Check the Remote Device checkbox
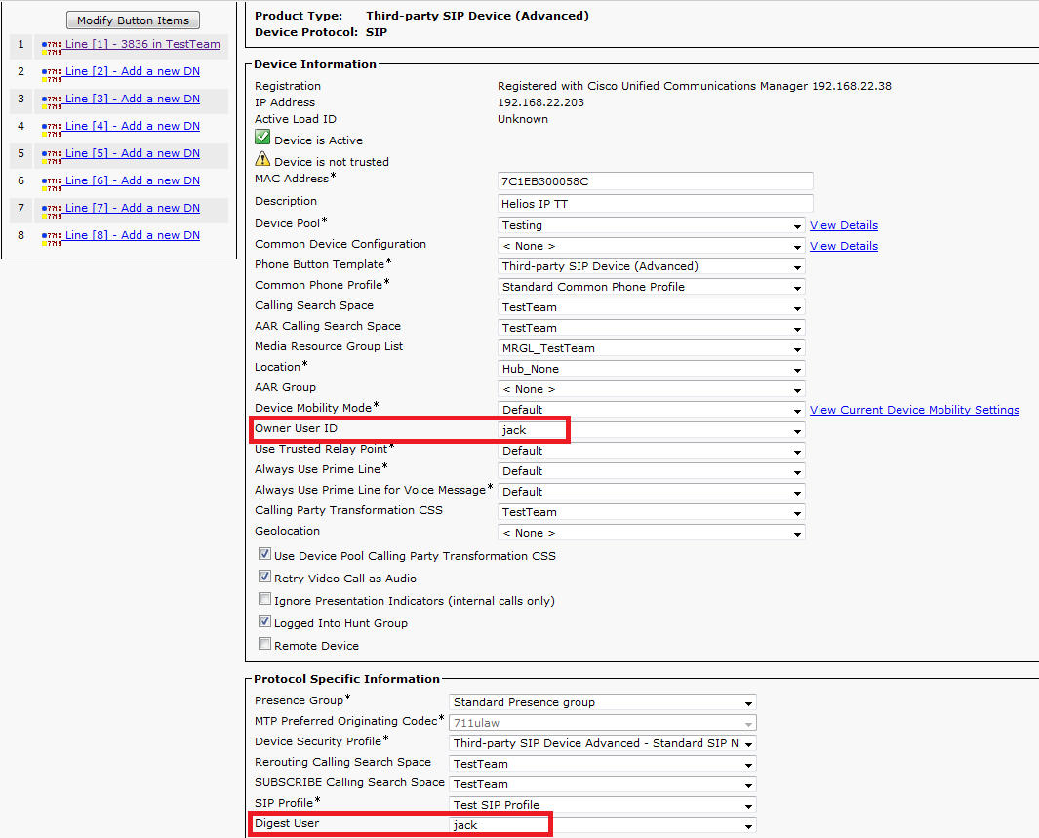Viewport: 1039px width, 838px height. (264, 645)
